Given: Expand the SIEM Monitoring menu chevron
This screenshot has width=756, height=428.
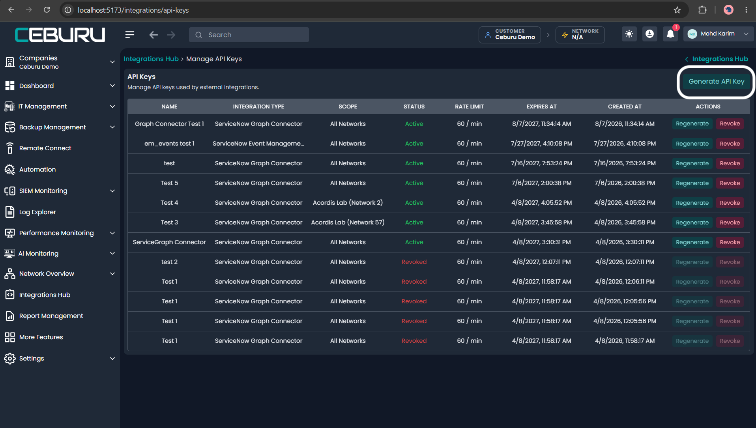Looking at the screenshot, I should [x=112, y=191].
